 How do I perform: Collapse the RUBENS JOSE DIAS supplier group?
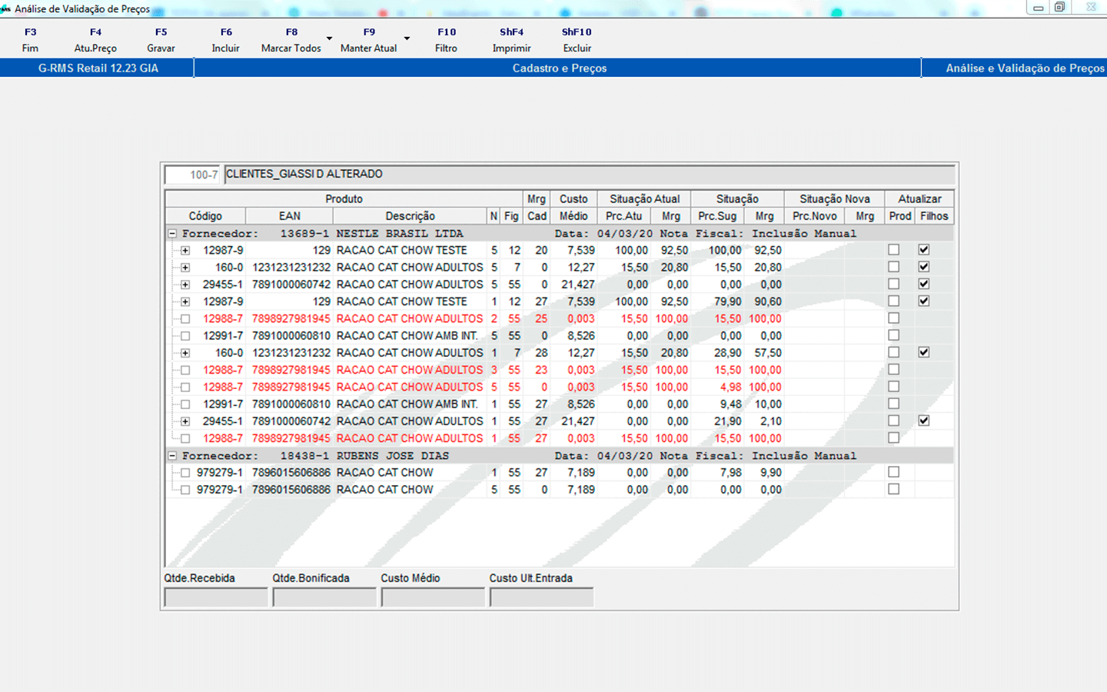click(173, 456)
